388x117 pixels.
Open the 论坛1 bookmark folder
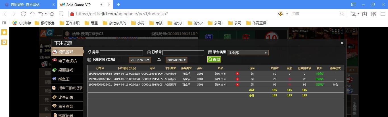coord(175,23)
